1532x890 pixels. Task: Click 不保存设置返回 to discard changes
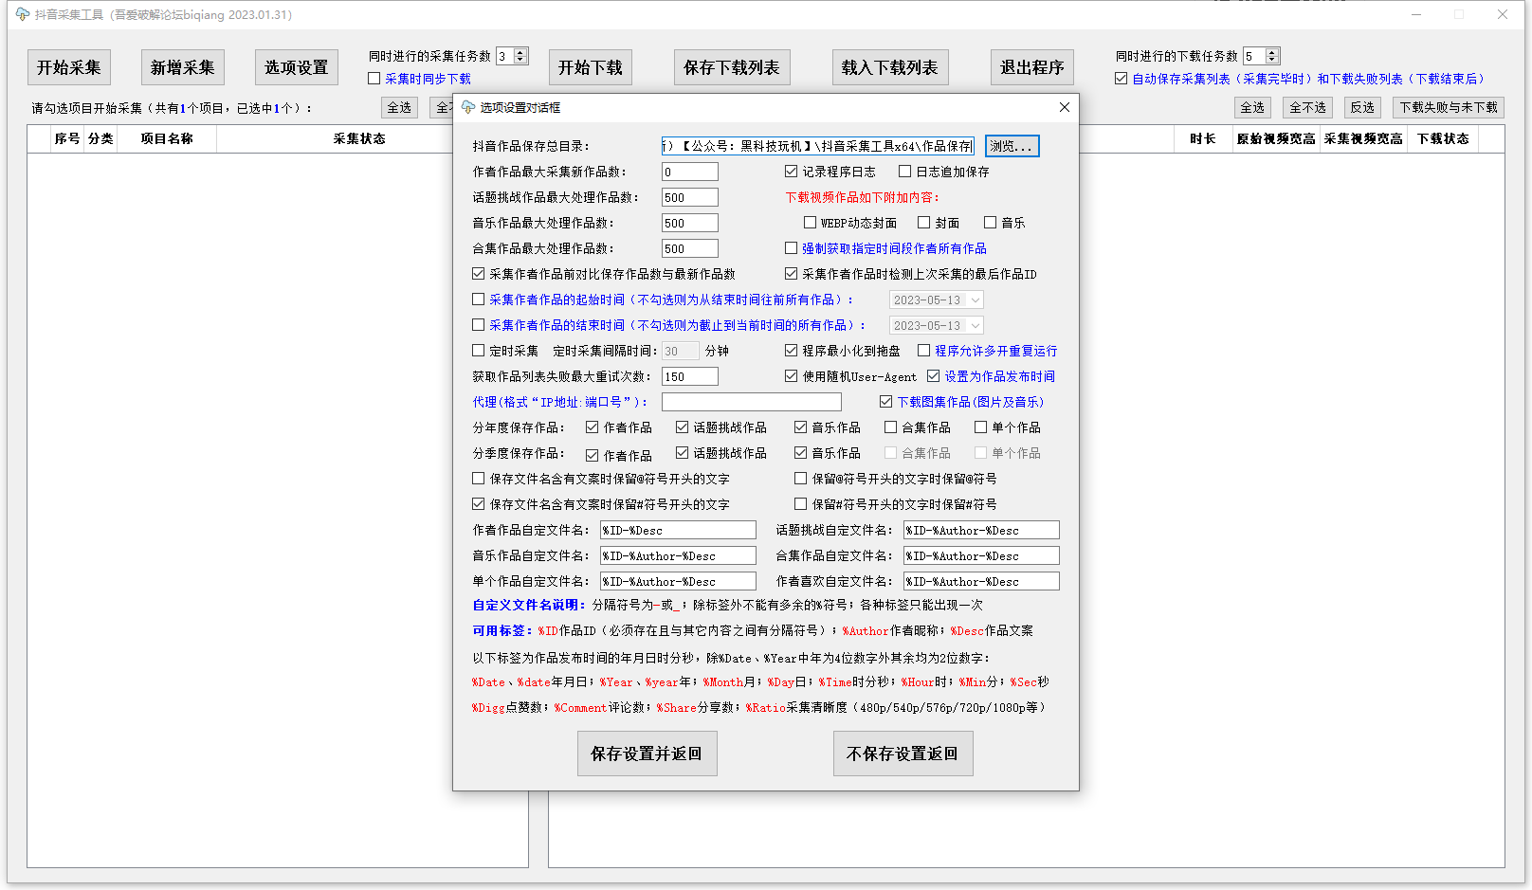pos(903,753)
